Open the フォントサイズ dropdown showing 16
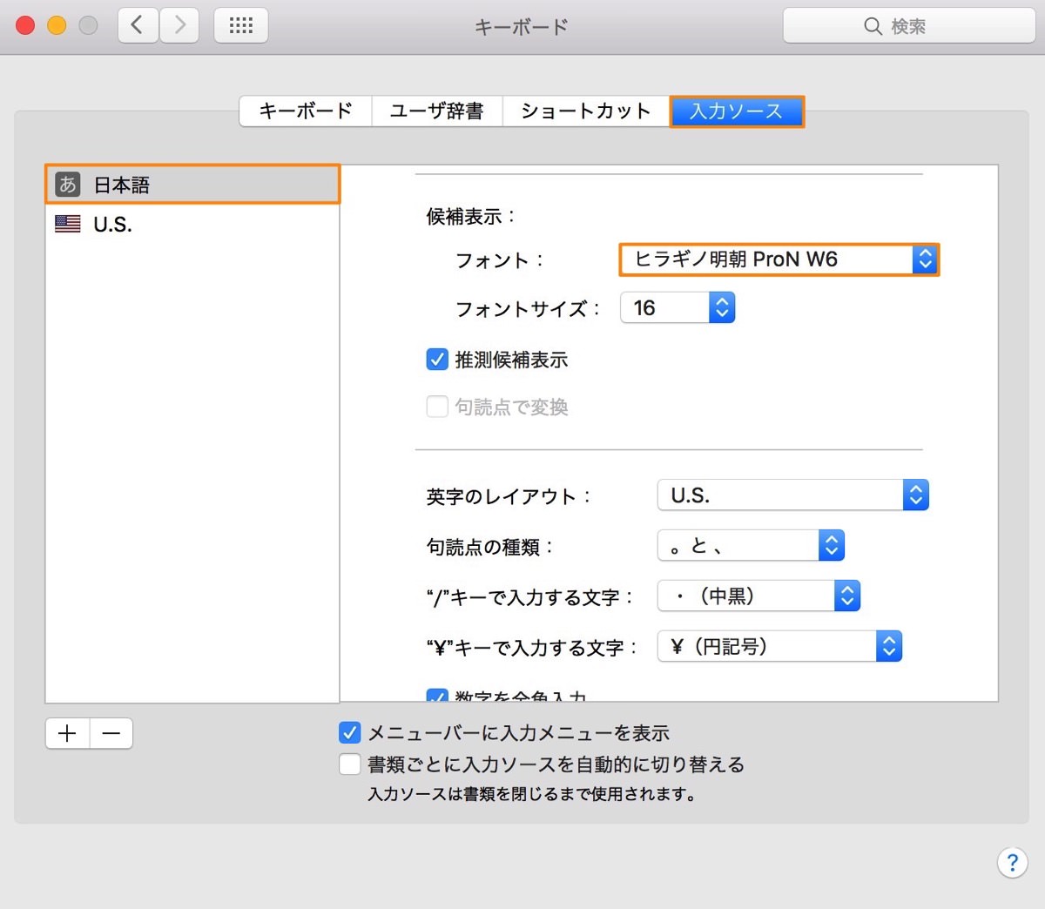 [678, 307]
